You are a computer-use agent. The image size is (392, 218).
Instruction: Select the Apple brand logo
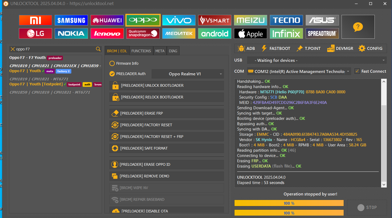pyautogui.click(x=251, y=33)
